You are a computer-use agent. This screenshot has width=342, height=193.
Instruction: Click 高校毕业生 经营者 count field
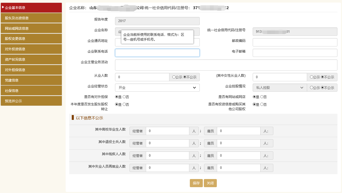pyautogui.click(x=167, y=131)
